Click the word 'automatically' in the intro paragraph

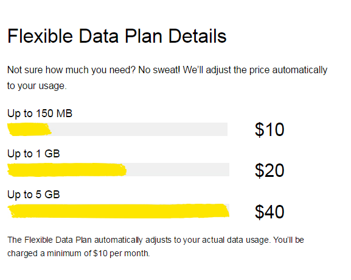click(300, 70)
